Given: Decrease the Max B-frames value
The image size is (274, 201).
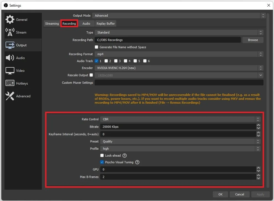Looking at the screenshot, I should [259, 179].
